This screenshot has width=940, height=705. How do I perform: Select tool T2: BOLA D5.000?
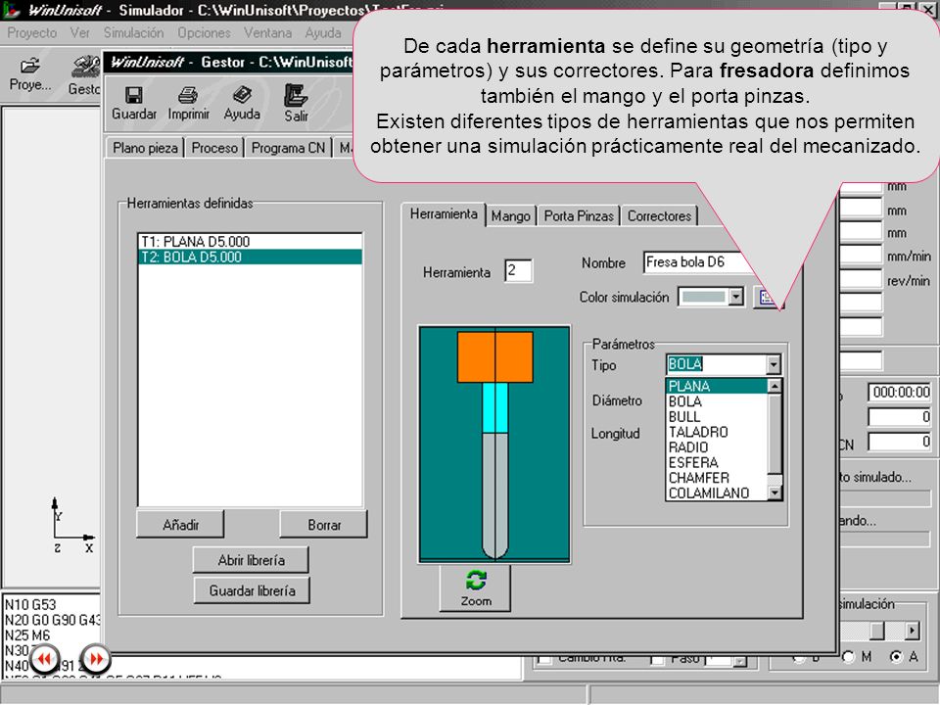[250, 258]
